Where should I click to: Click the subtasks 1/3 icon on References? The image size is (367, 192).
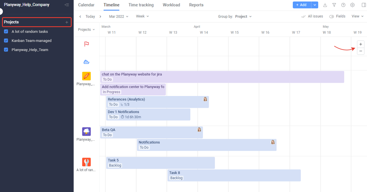pos(122,105)
